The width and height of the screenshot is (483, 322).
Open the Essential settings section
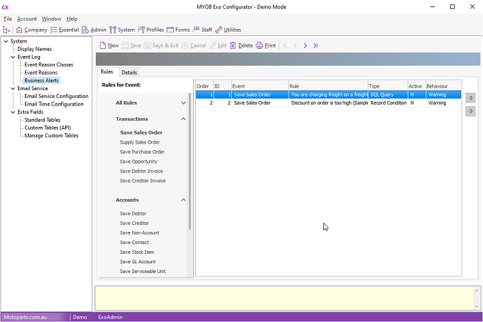coord(64,30)
